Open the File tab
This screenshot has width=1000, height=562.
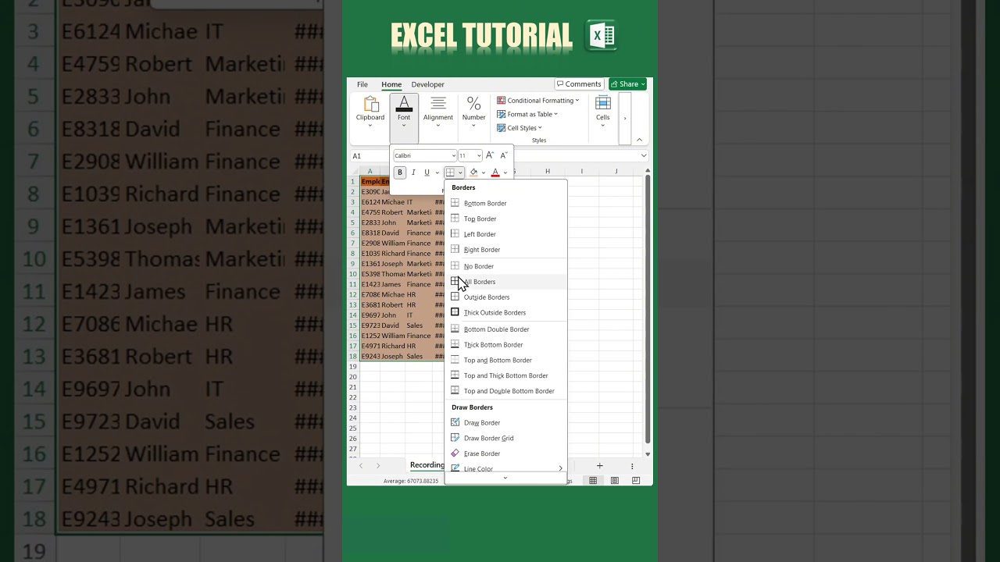[x=362, y=84]
